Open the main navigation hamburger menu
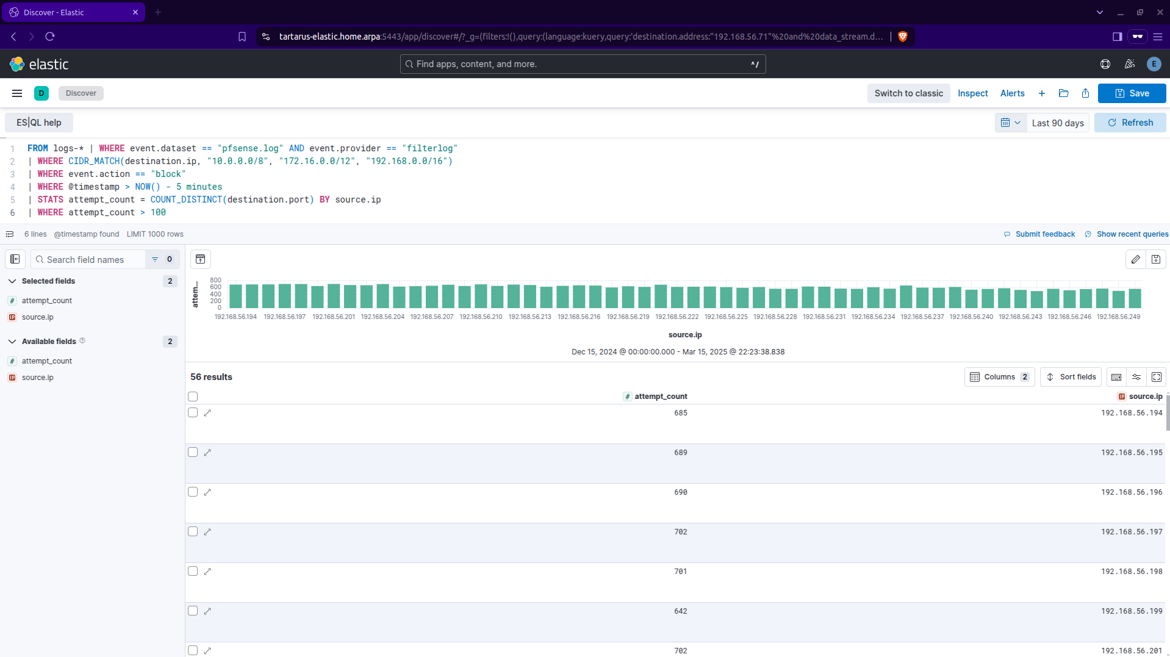This screenshot has height=657, width=1170. pos(17,93)
